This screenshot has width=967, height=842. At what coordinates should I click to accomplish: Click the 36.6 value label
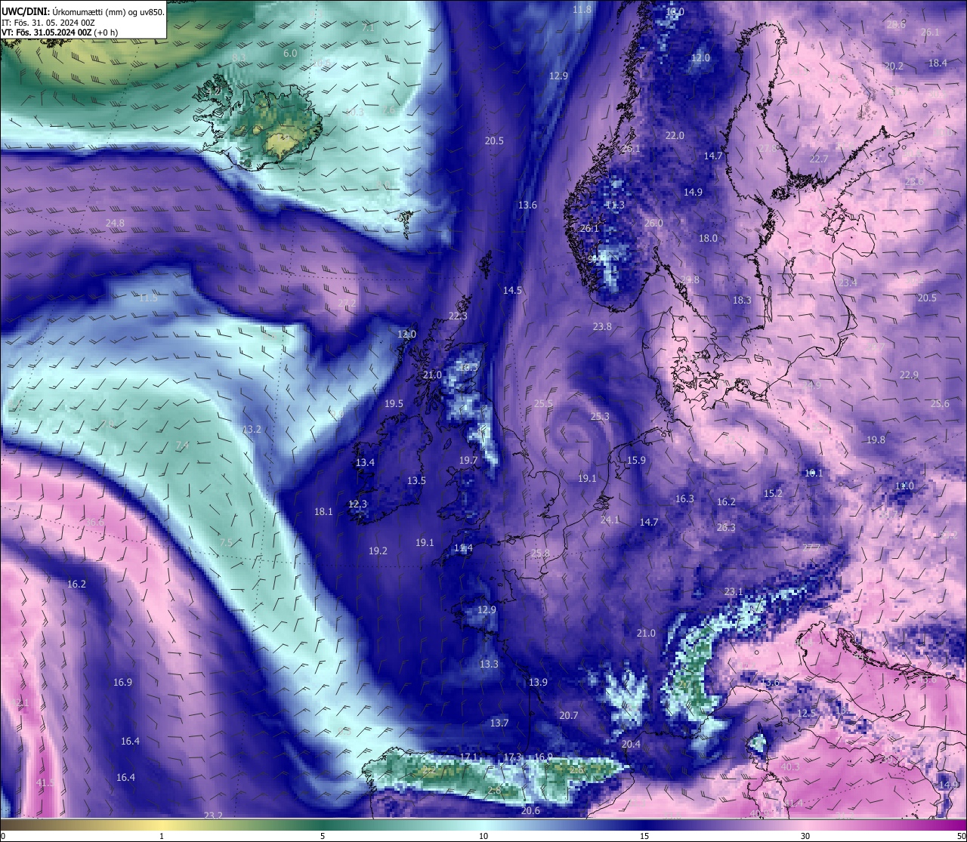[94, 522]
